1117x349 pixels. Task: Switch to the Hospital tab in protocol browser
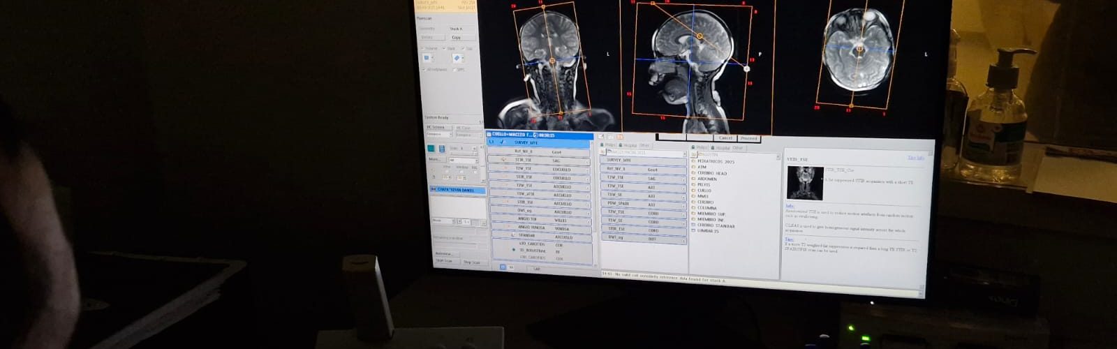(723, 148)
